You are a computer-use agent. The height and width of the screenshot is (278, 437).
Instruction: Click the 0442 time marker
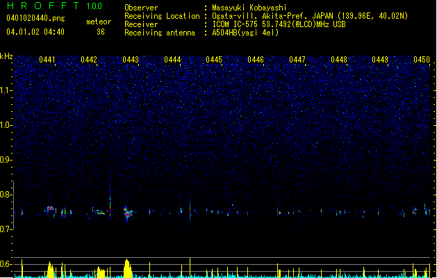tap(89, 60)
